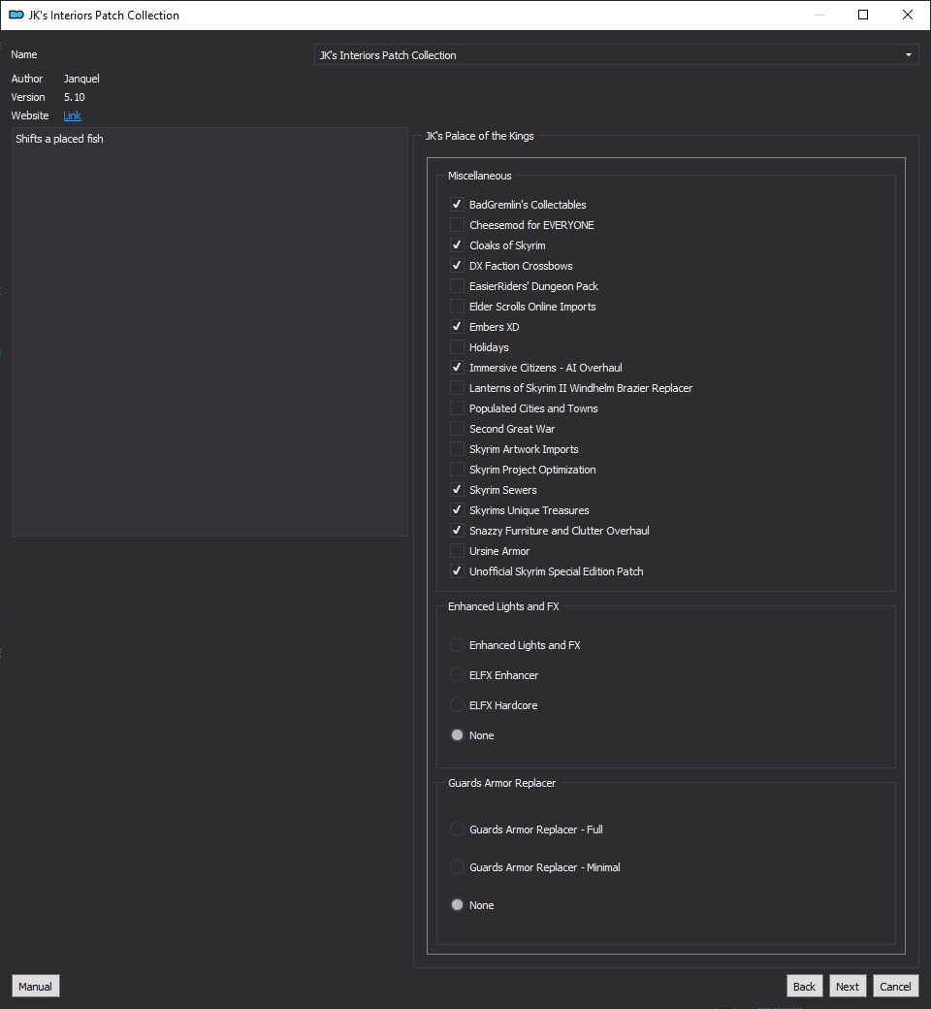This screenshot has width=931, height=1009.
Task: Select Guards Armor Replacer - Minimal
Action: click(x=457, y=867)
